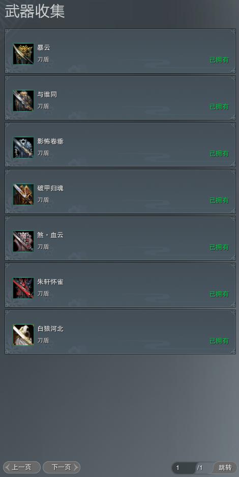Open the 白狼河北 weapon icon

(x=23, y=335)
